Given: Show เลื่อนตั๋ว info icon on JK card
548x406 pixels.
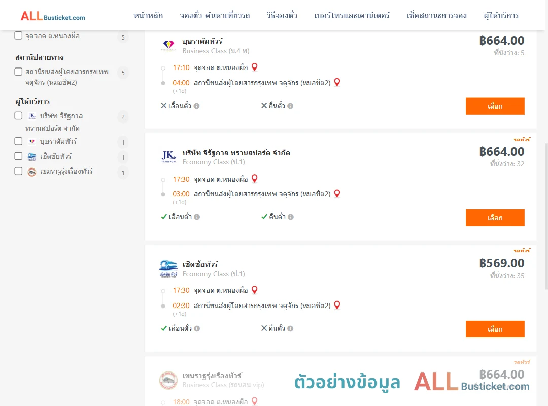Looking at the screenshot, I should coord(197,217).
